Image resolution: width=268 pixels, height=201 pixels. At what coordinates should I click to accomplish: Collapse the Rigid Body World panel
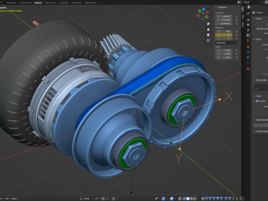[255, 120]
